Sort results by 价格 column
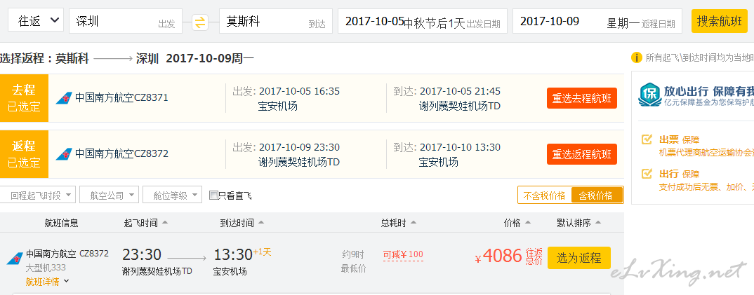754x295 pixels. [517, 223]
